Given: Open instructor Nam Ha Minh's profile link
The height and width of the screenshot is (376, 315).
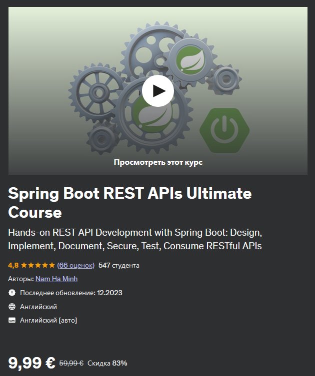Looking at the screenshot, I should coord(56,279).
